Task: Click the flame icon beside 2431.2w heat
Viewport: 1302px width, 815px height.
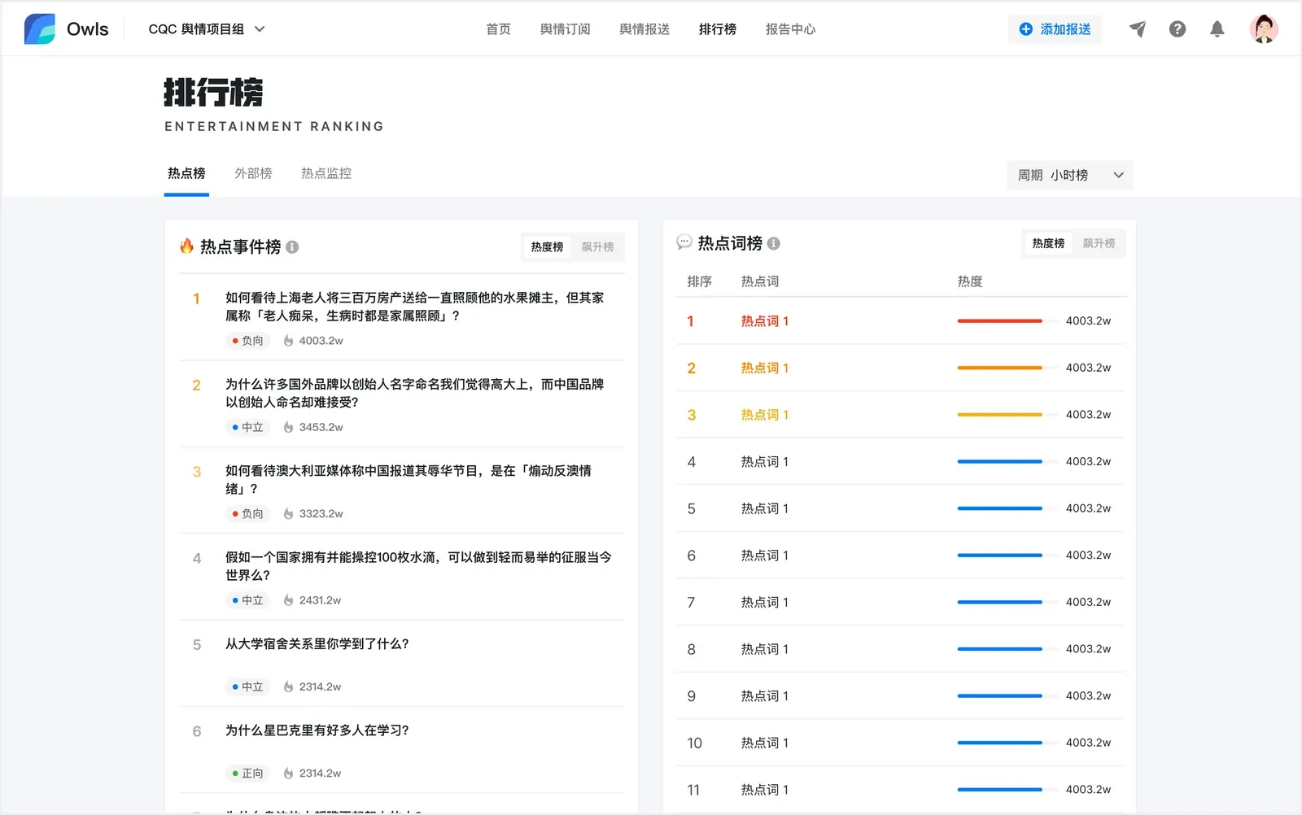Action: tap(288, 600)
